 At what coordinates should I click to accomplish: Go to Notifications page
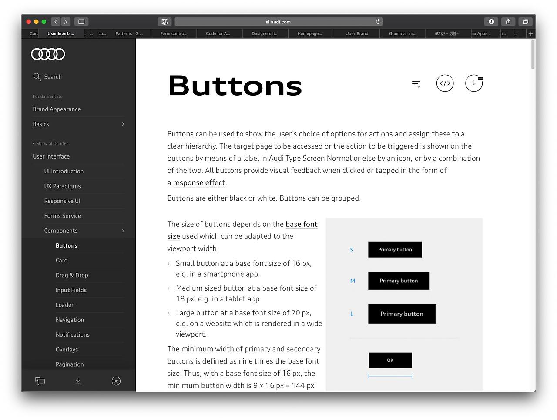[x=73, y=335]
